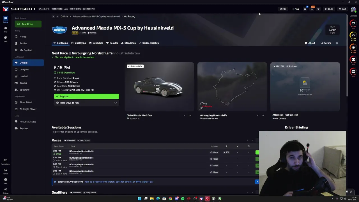359x202 pixels.
Task: Select the Global Mazda MX-5 Cup car thumbnail
Action: point(159,87)
